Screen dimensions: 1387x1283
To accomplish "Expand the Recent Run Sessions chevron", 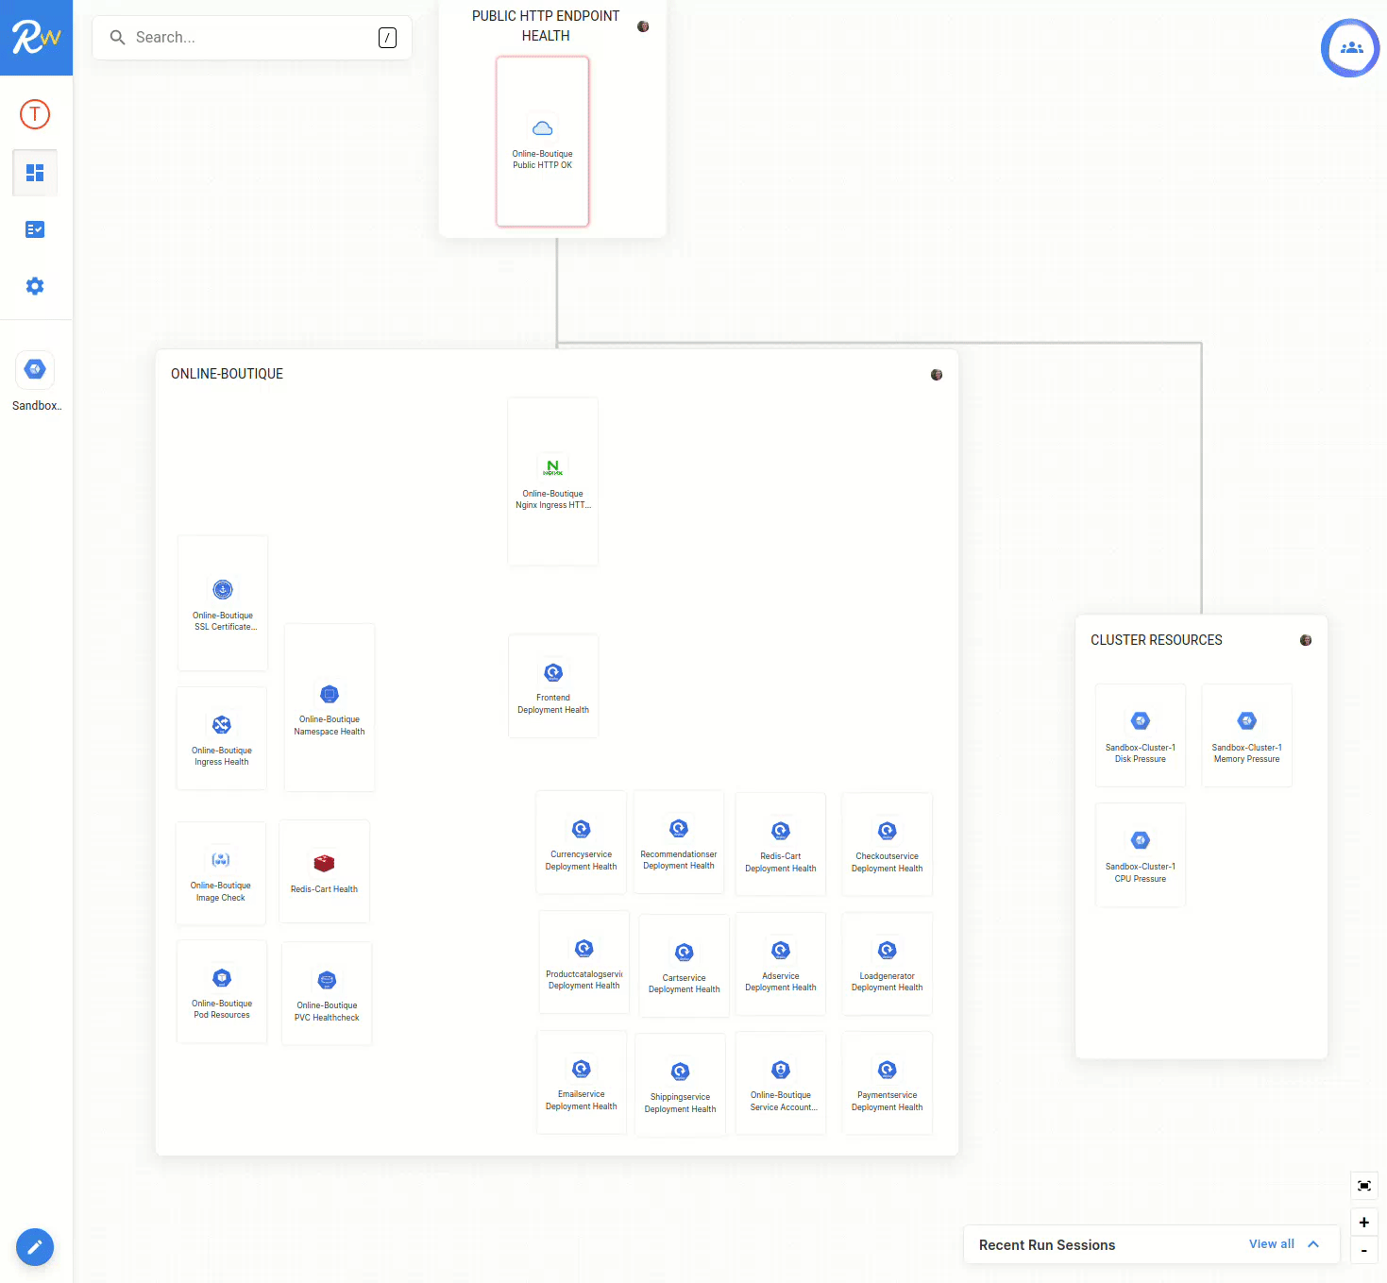I will click(x=1313, y=1244).
